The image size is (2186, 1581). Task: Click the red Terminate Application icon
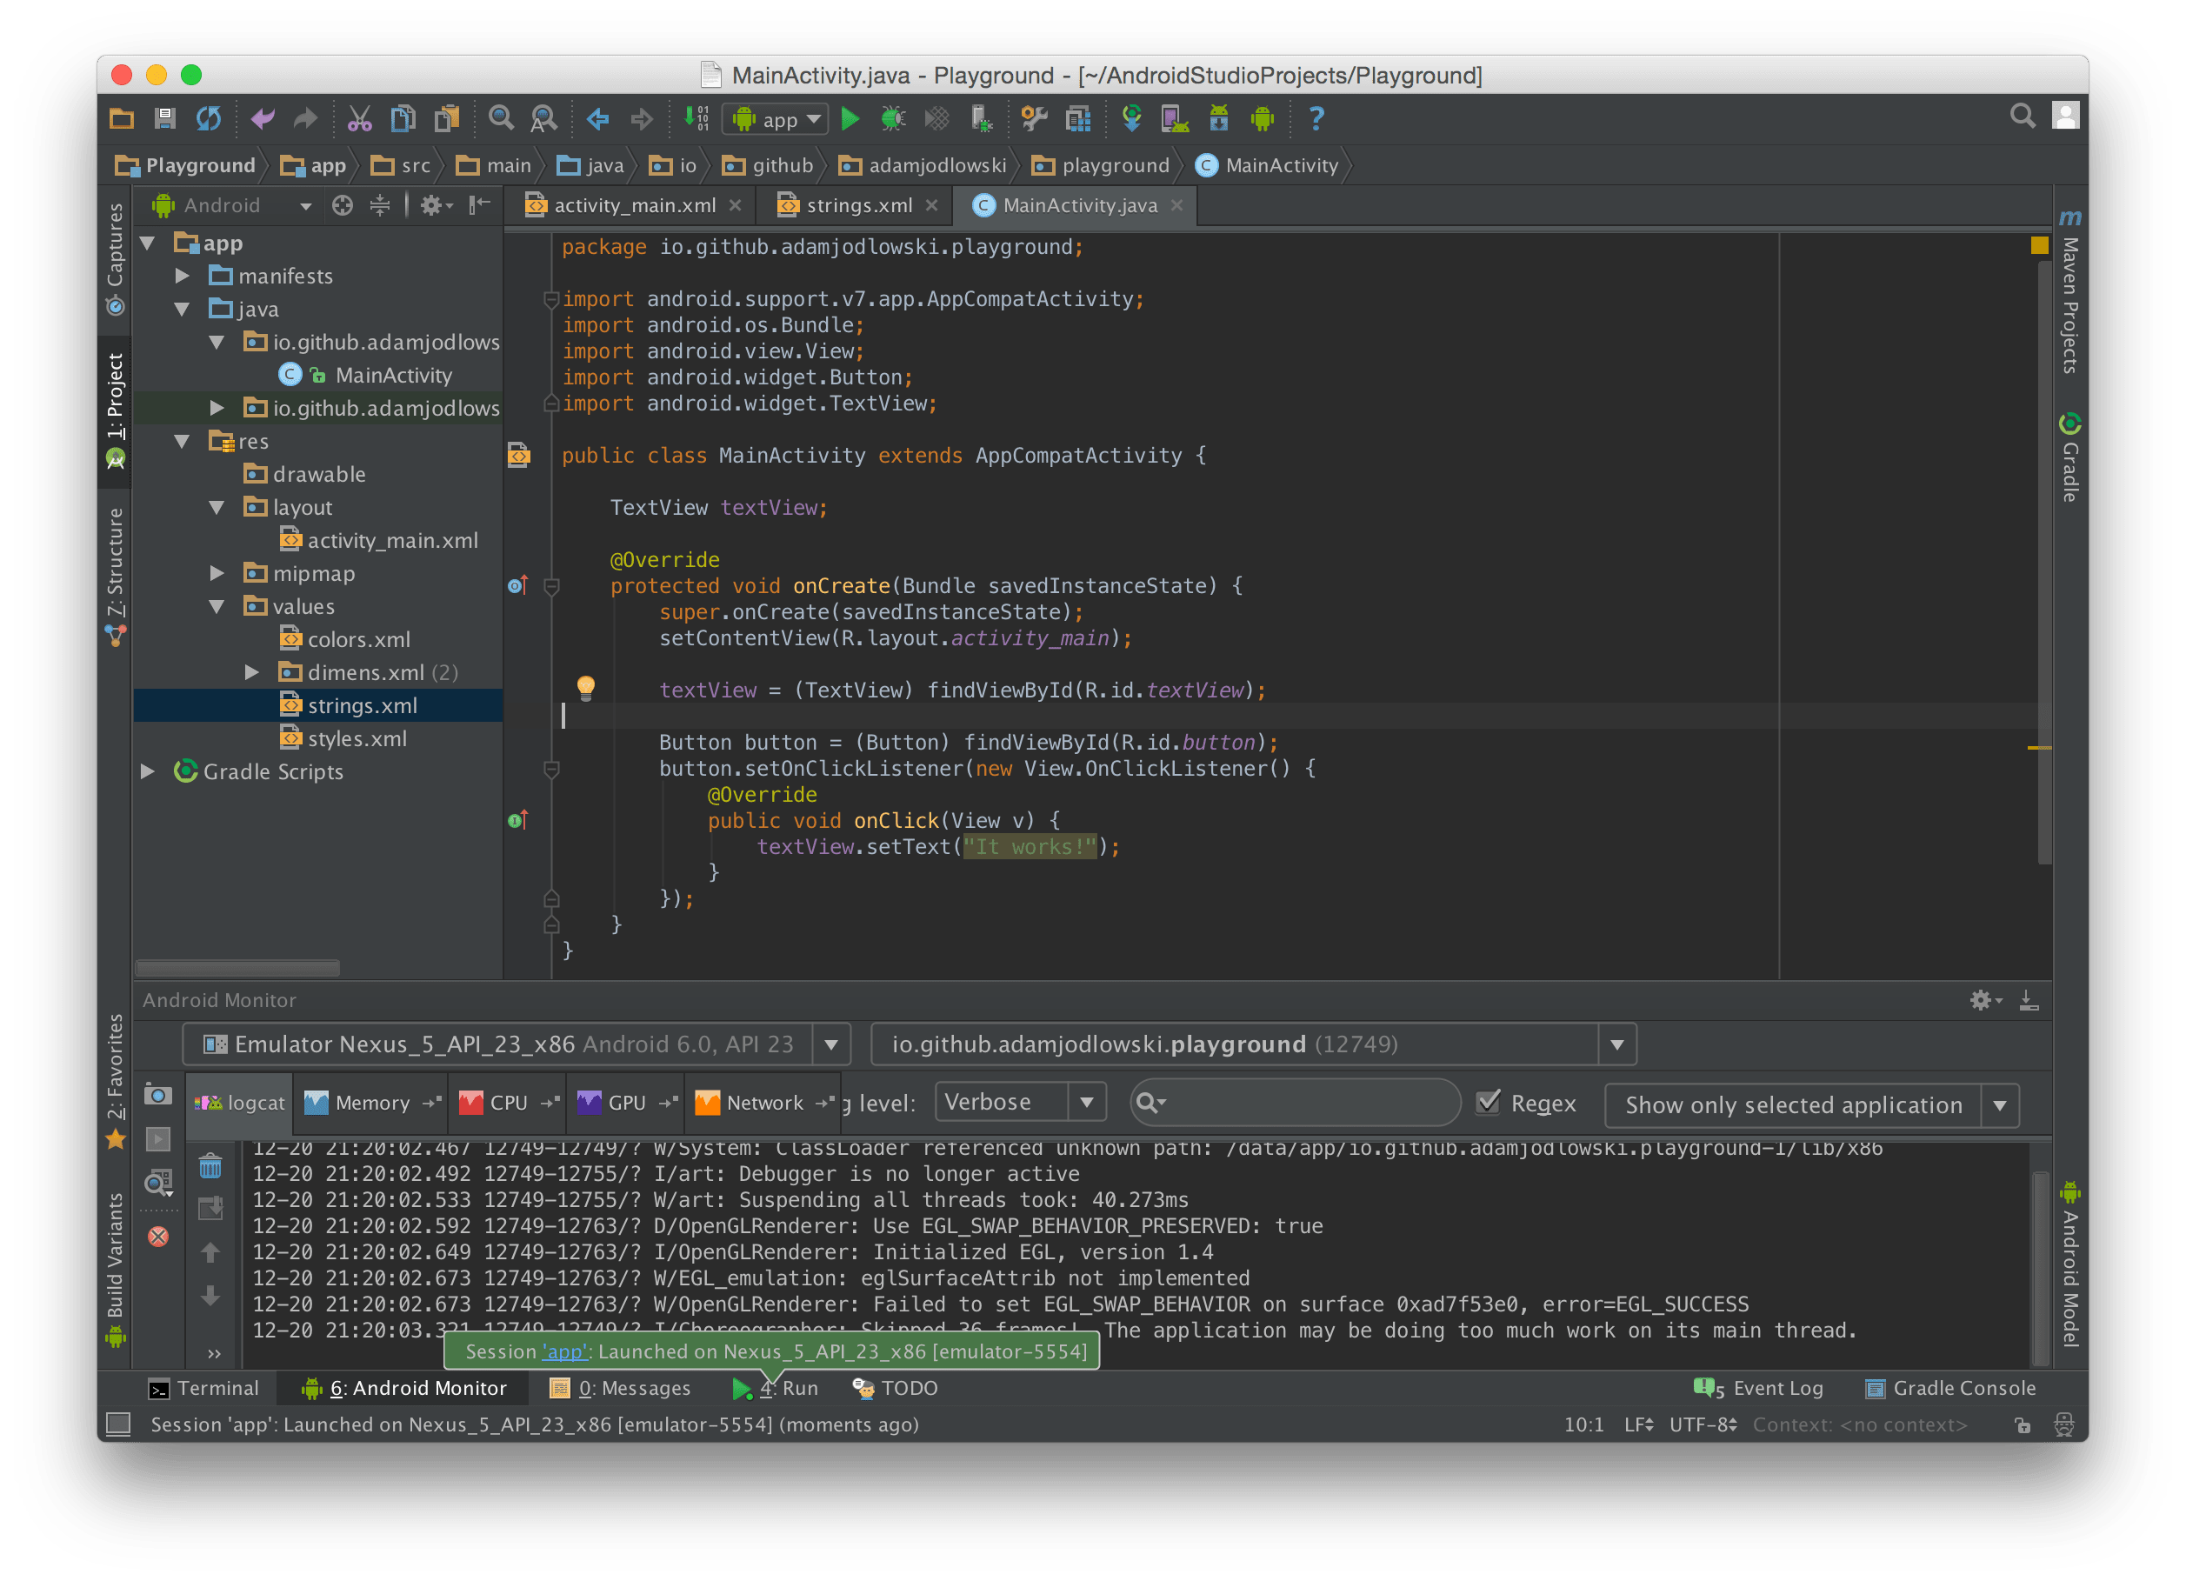click(x=158, y=1236)
